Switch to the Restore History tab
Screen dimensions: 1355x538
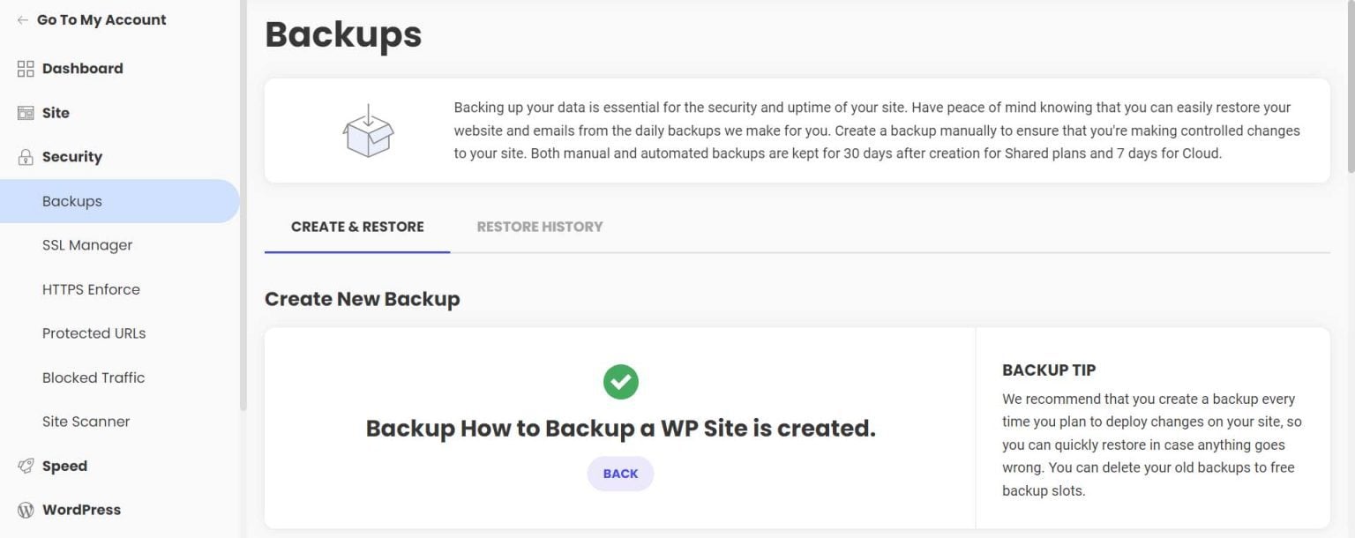[539, 226]
